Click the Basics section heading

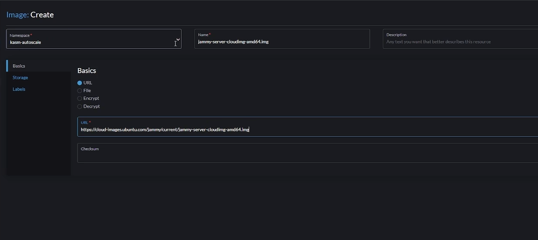[x=87, y=71]
